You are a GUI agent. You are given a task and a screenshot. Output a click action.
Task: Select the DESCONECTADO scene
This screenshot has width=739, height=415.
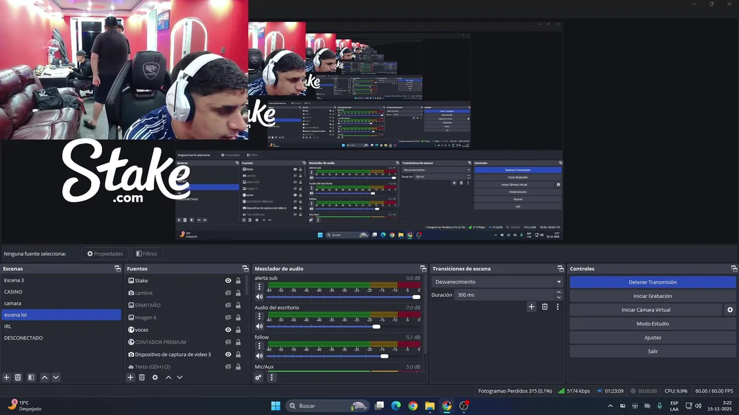point(61,338)
